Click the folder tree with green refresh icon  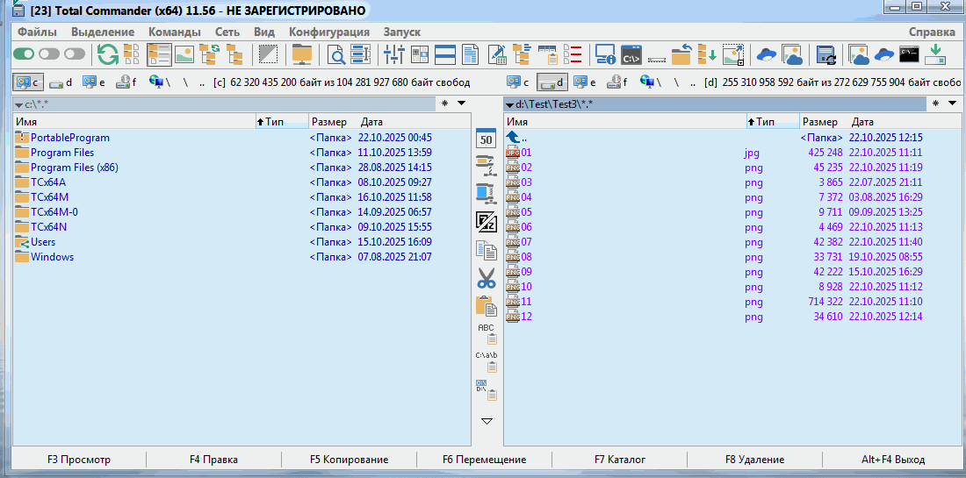[210, 54]
